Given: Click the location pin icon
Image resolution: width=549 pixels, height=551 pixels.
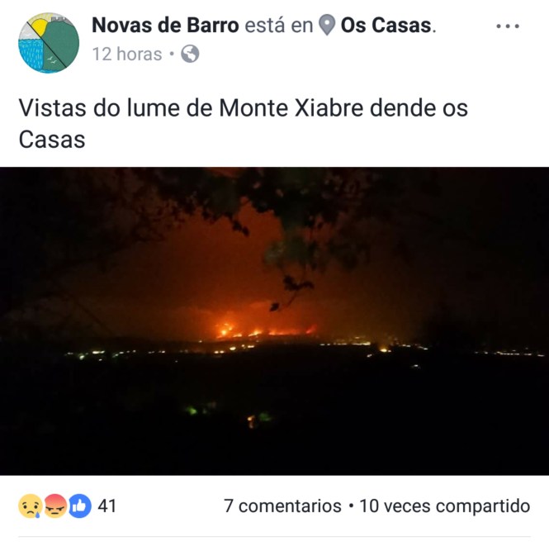Looking at the screenshot, I should point(327,25).
